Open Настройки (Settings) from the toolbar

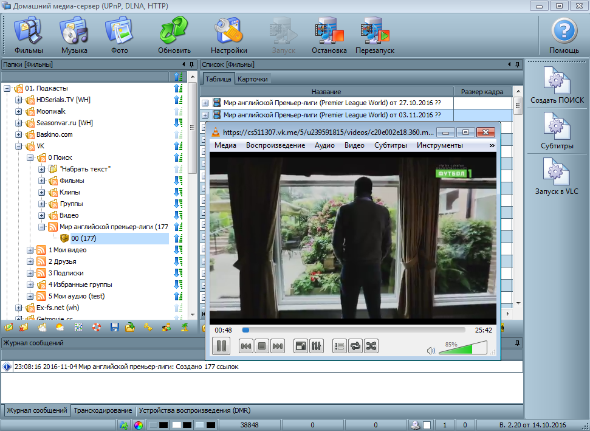point(228,35)
